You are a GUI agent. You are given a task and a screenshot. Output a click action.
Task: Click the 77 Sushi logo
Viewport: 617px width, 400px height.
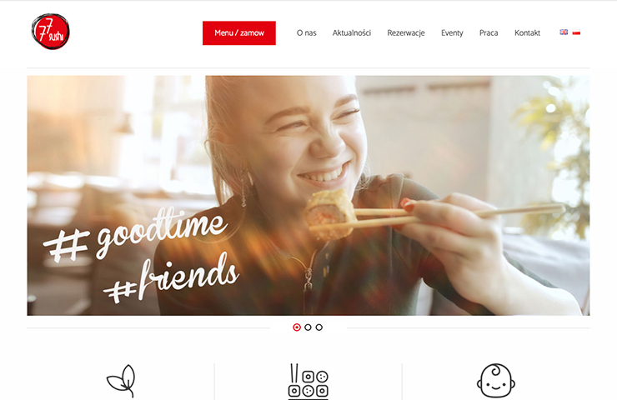point(50,32)
